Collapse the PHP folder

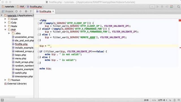pyautogui.click(x=5, y=29)
